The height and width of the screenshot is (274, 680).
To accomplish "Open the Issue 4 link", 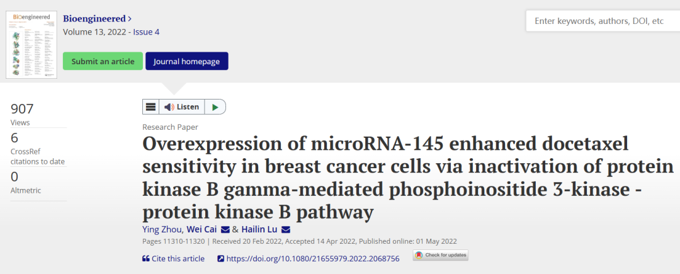I will pos(146,31).
